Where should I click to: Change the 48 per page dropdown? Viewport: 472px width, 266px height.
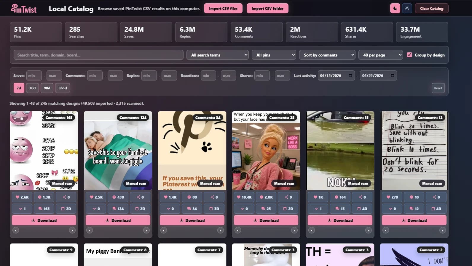coord(381,55)
